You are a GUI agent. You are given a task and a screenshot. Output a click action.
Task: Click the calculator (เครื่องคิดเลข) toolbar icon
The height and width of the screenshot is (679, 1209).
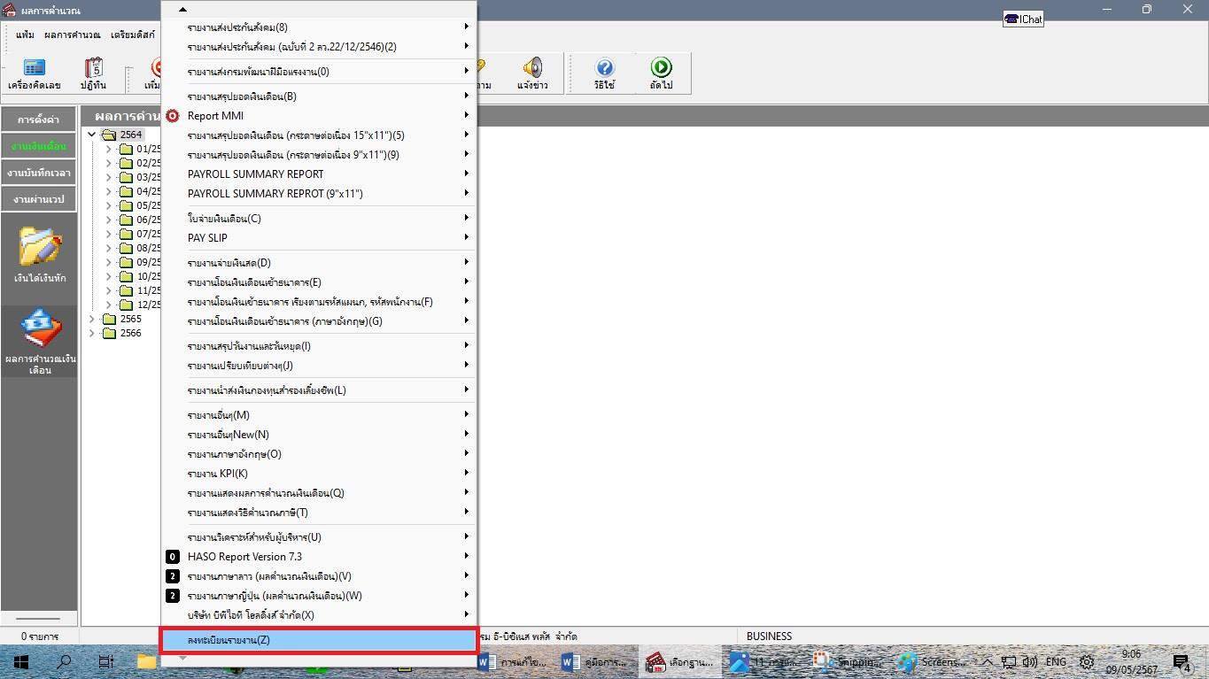[34, 69]
